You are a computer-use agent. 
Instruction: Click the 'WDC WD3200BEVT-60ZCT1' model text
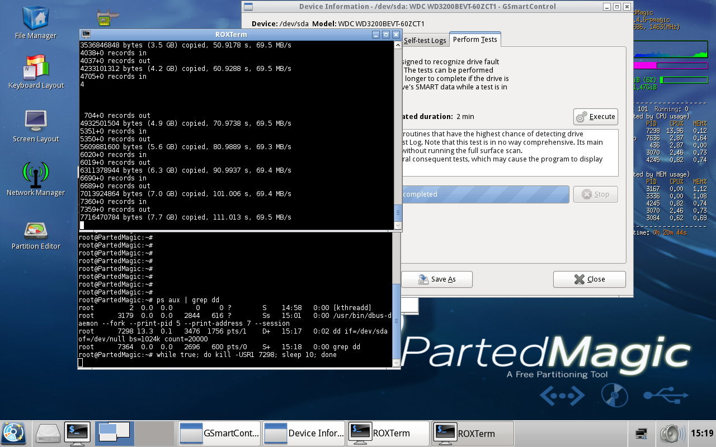(x=381, y=24)
